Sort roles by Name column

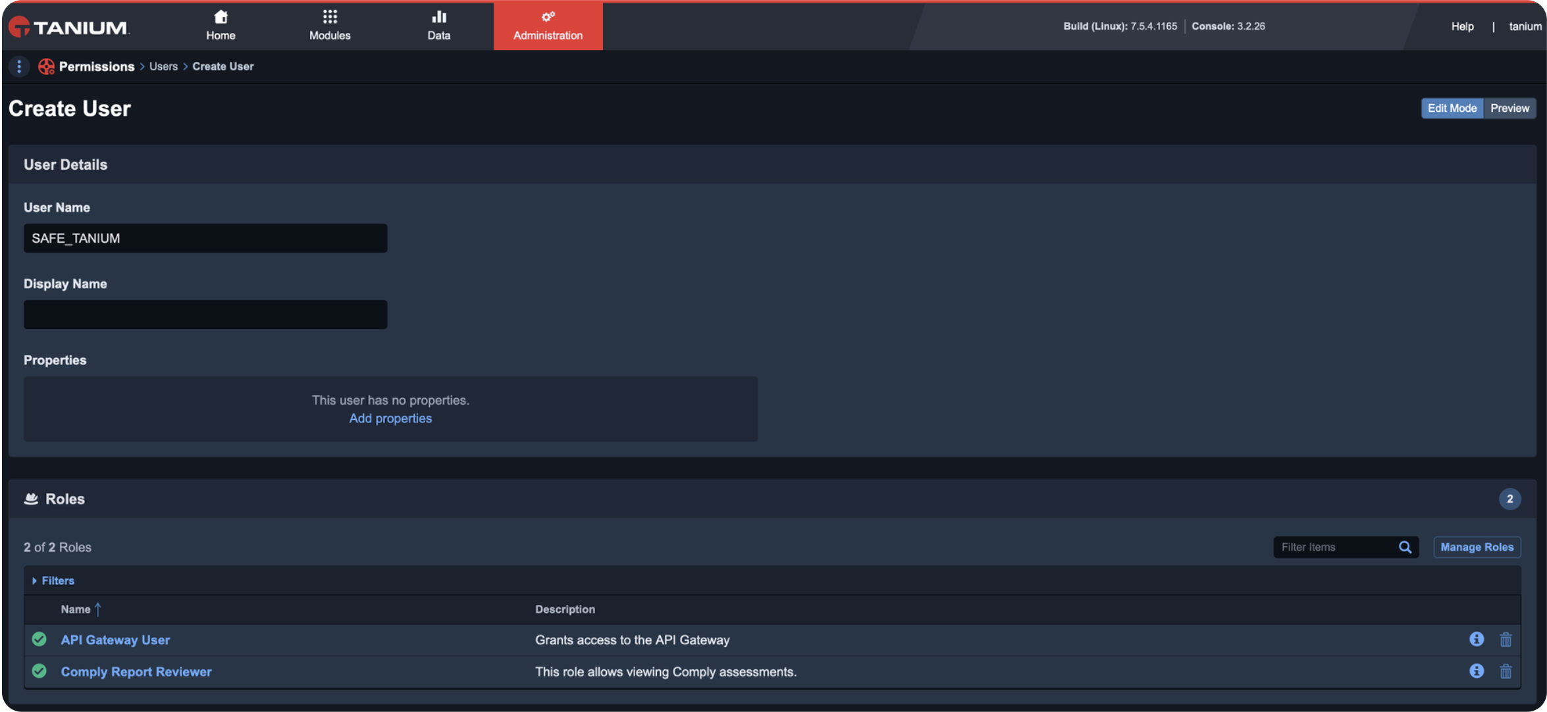click(80, 609)
